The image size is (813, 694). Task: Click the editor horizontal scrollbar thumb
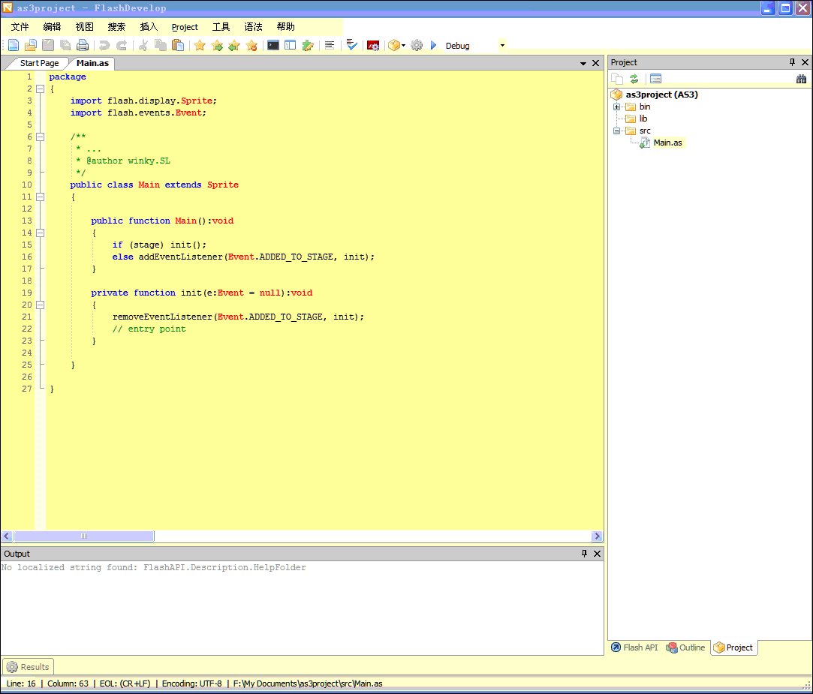(84, 536)
